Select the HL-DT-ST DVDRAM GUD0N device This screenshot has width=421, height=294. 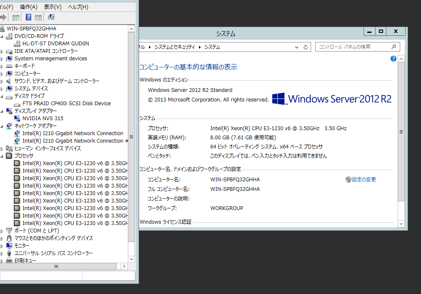pos(55,43)
